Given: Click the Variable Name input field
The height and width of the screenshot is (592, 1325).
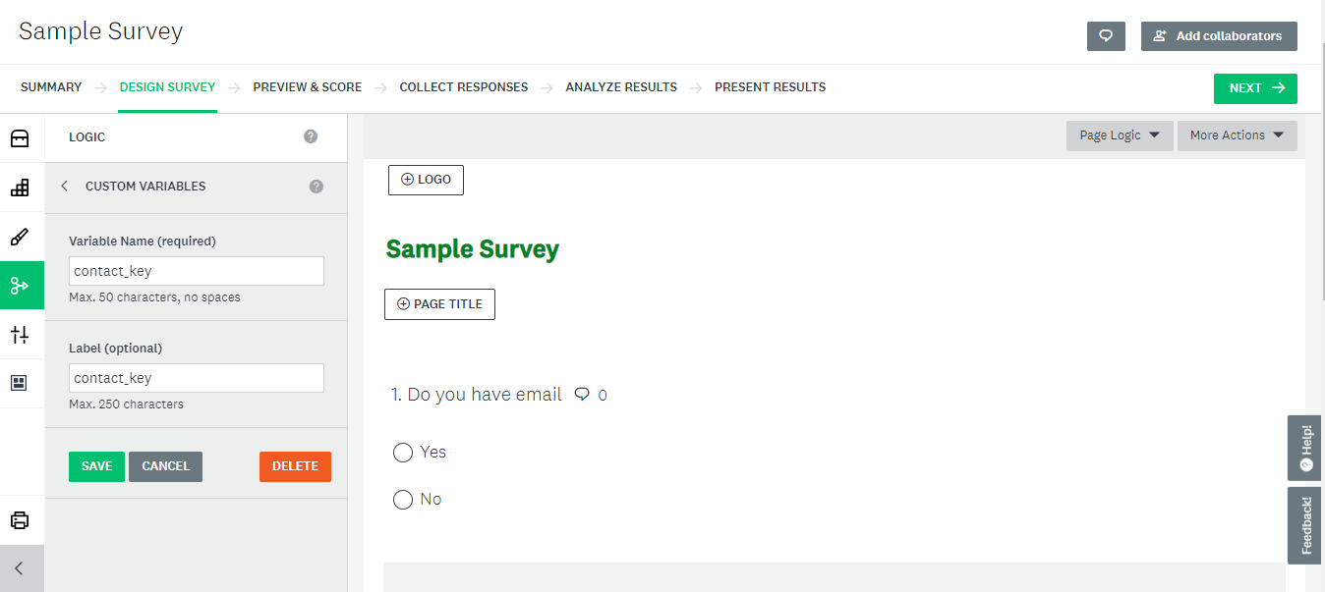Looking at the screenshot, I should point(197,271).
